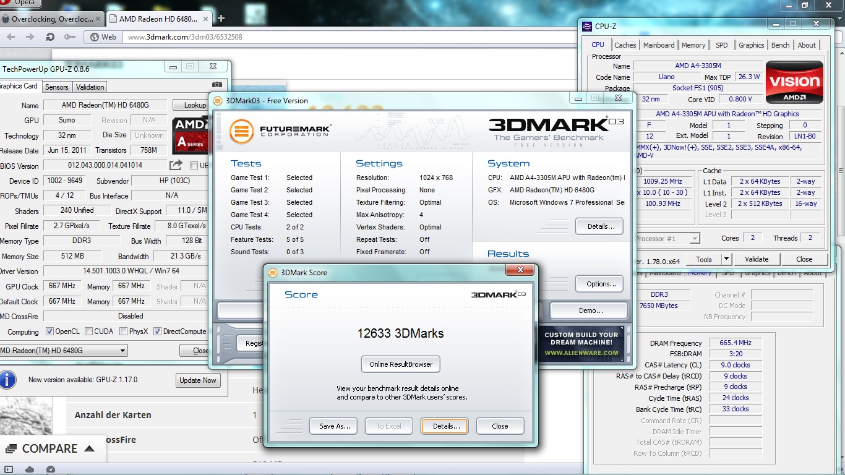Click the GPU-Z info icon for new version
Viewport: 845px width, 475px height.
pos(8,379)
